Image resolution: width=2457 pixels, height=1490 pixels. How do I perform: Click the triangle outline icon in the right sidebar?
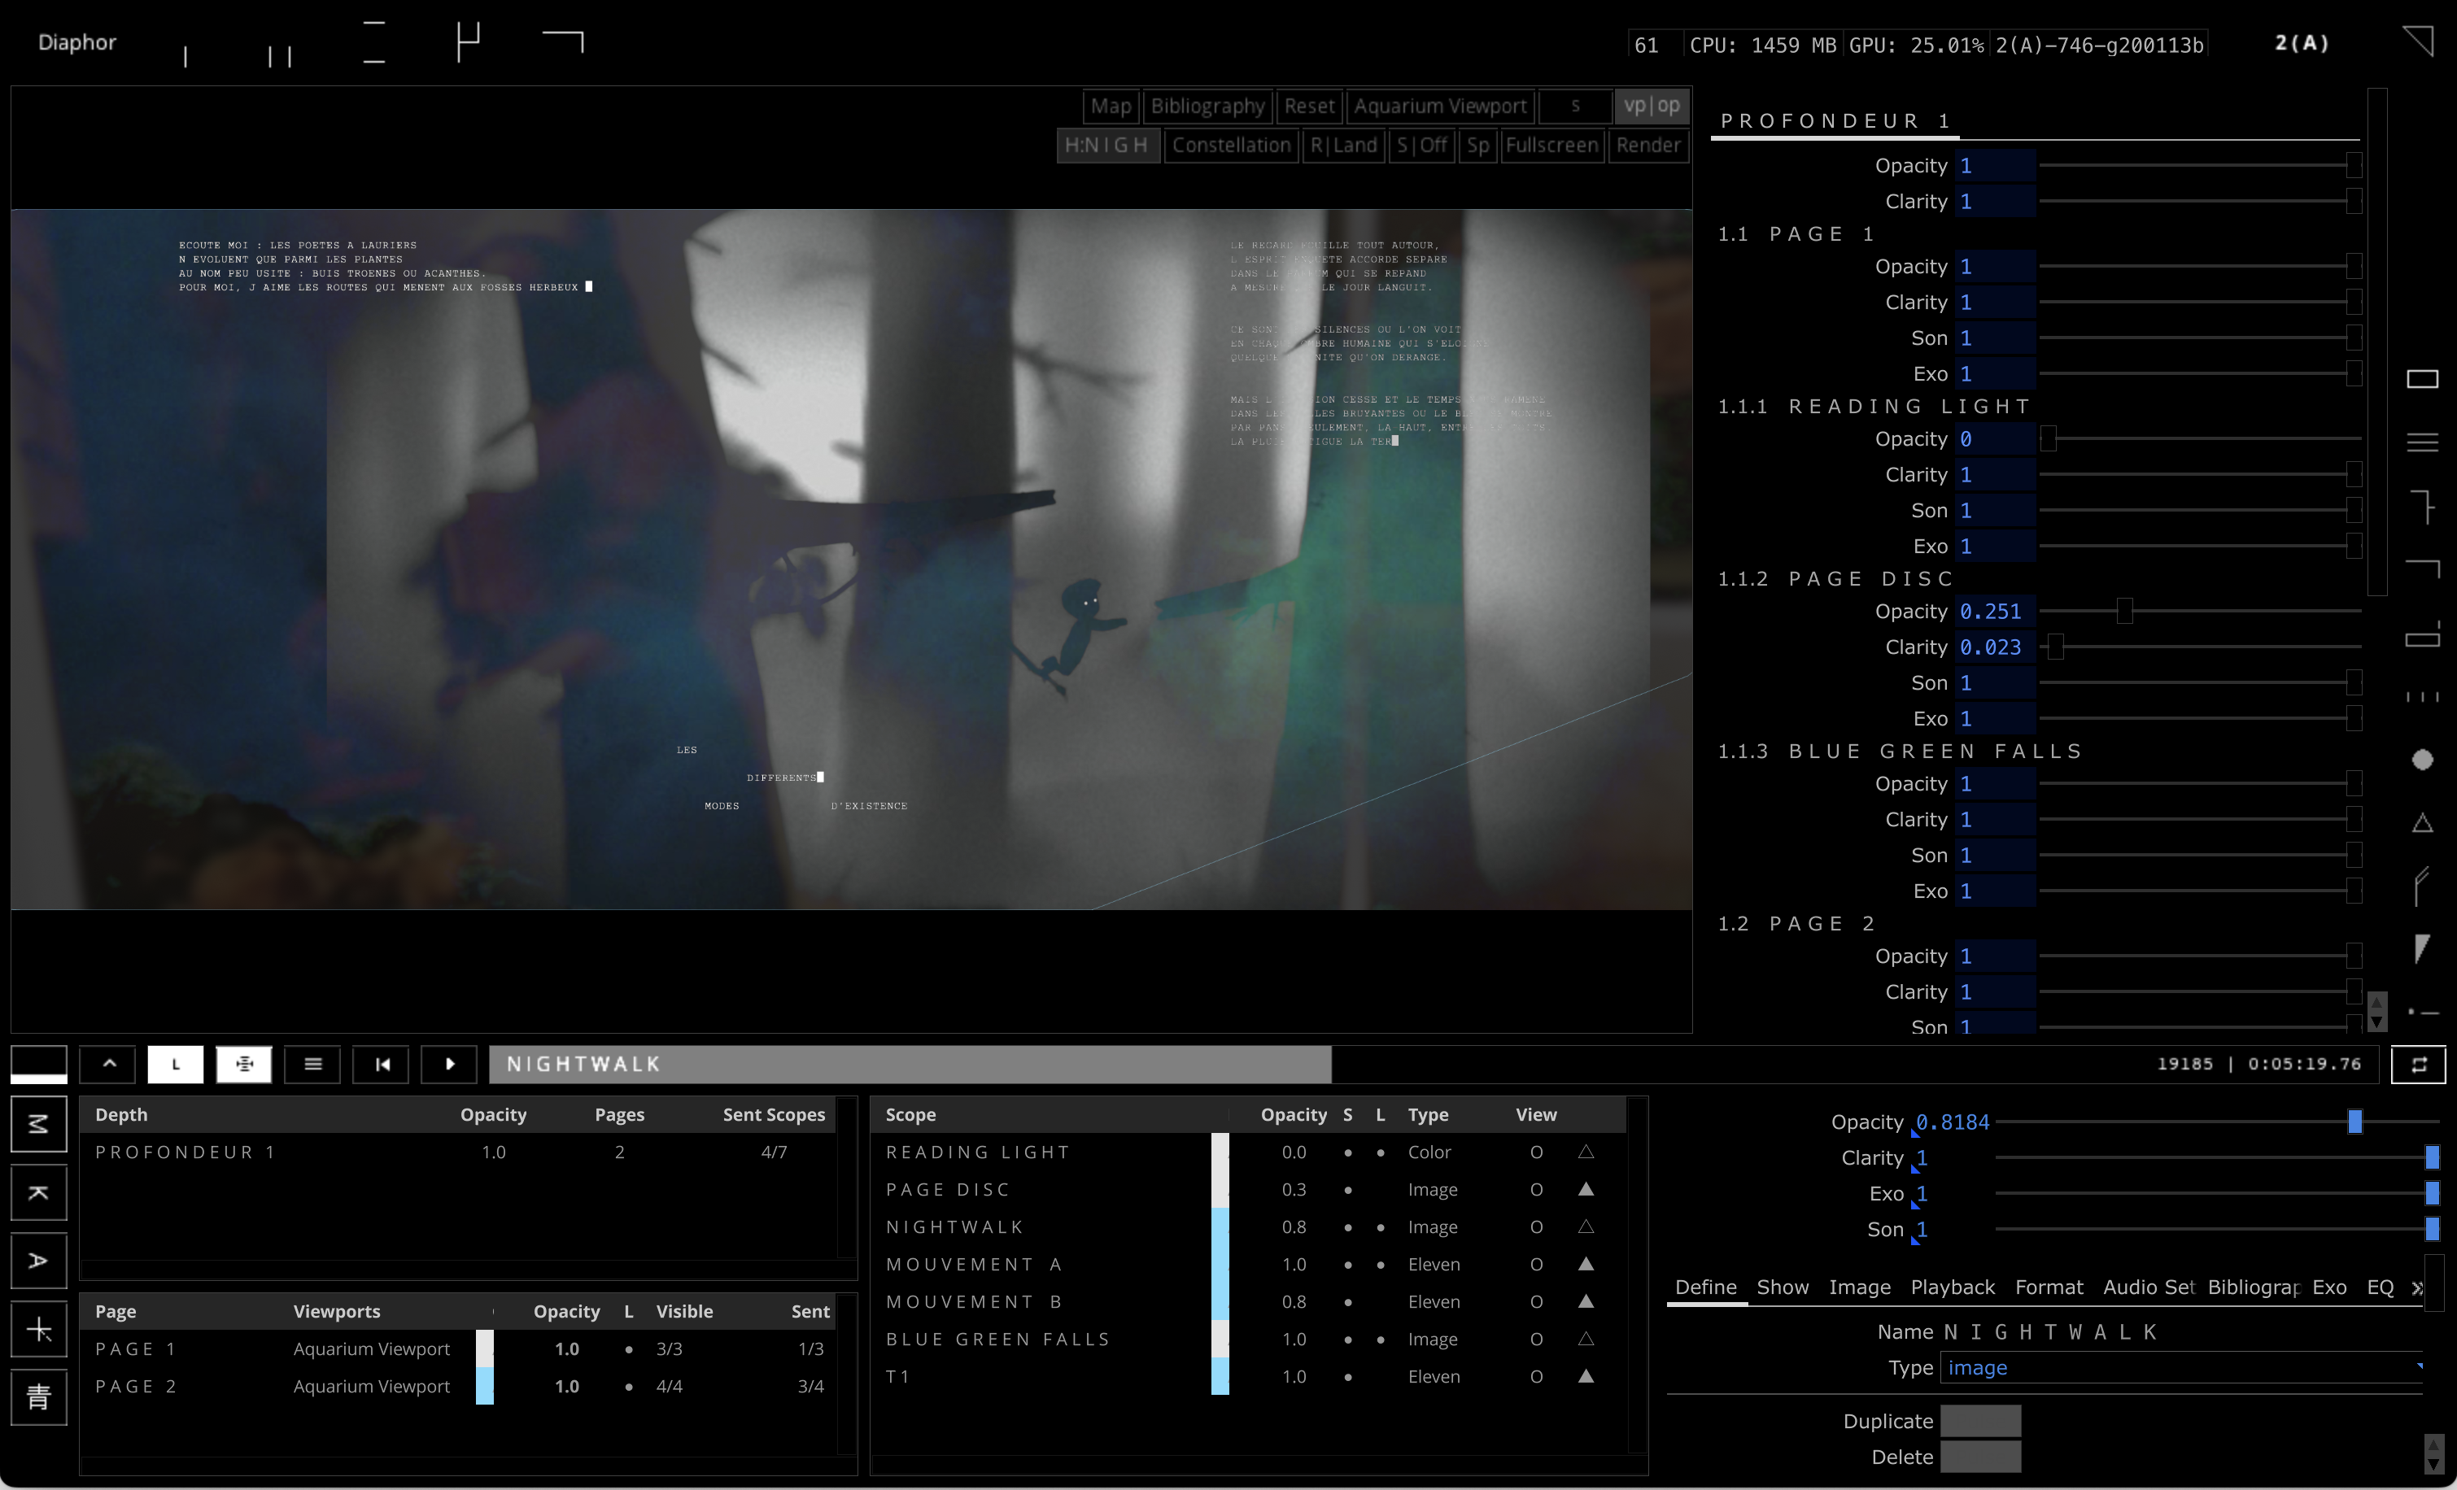pyautogui.click(x=2424, y=822)
